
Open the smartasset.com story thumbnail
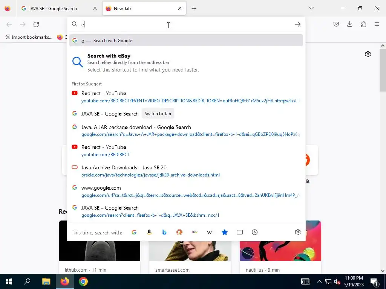pos(190,251)
